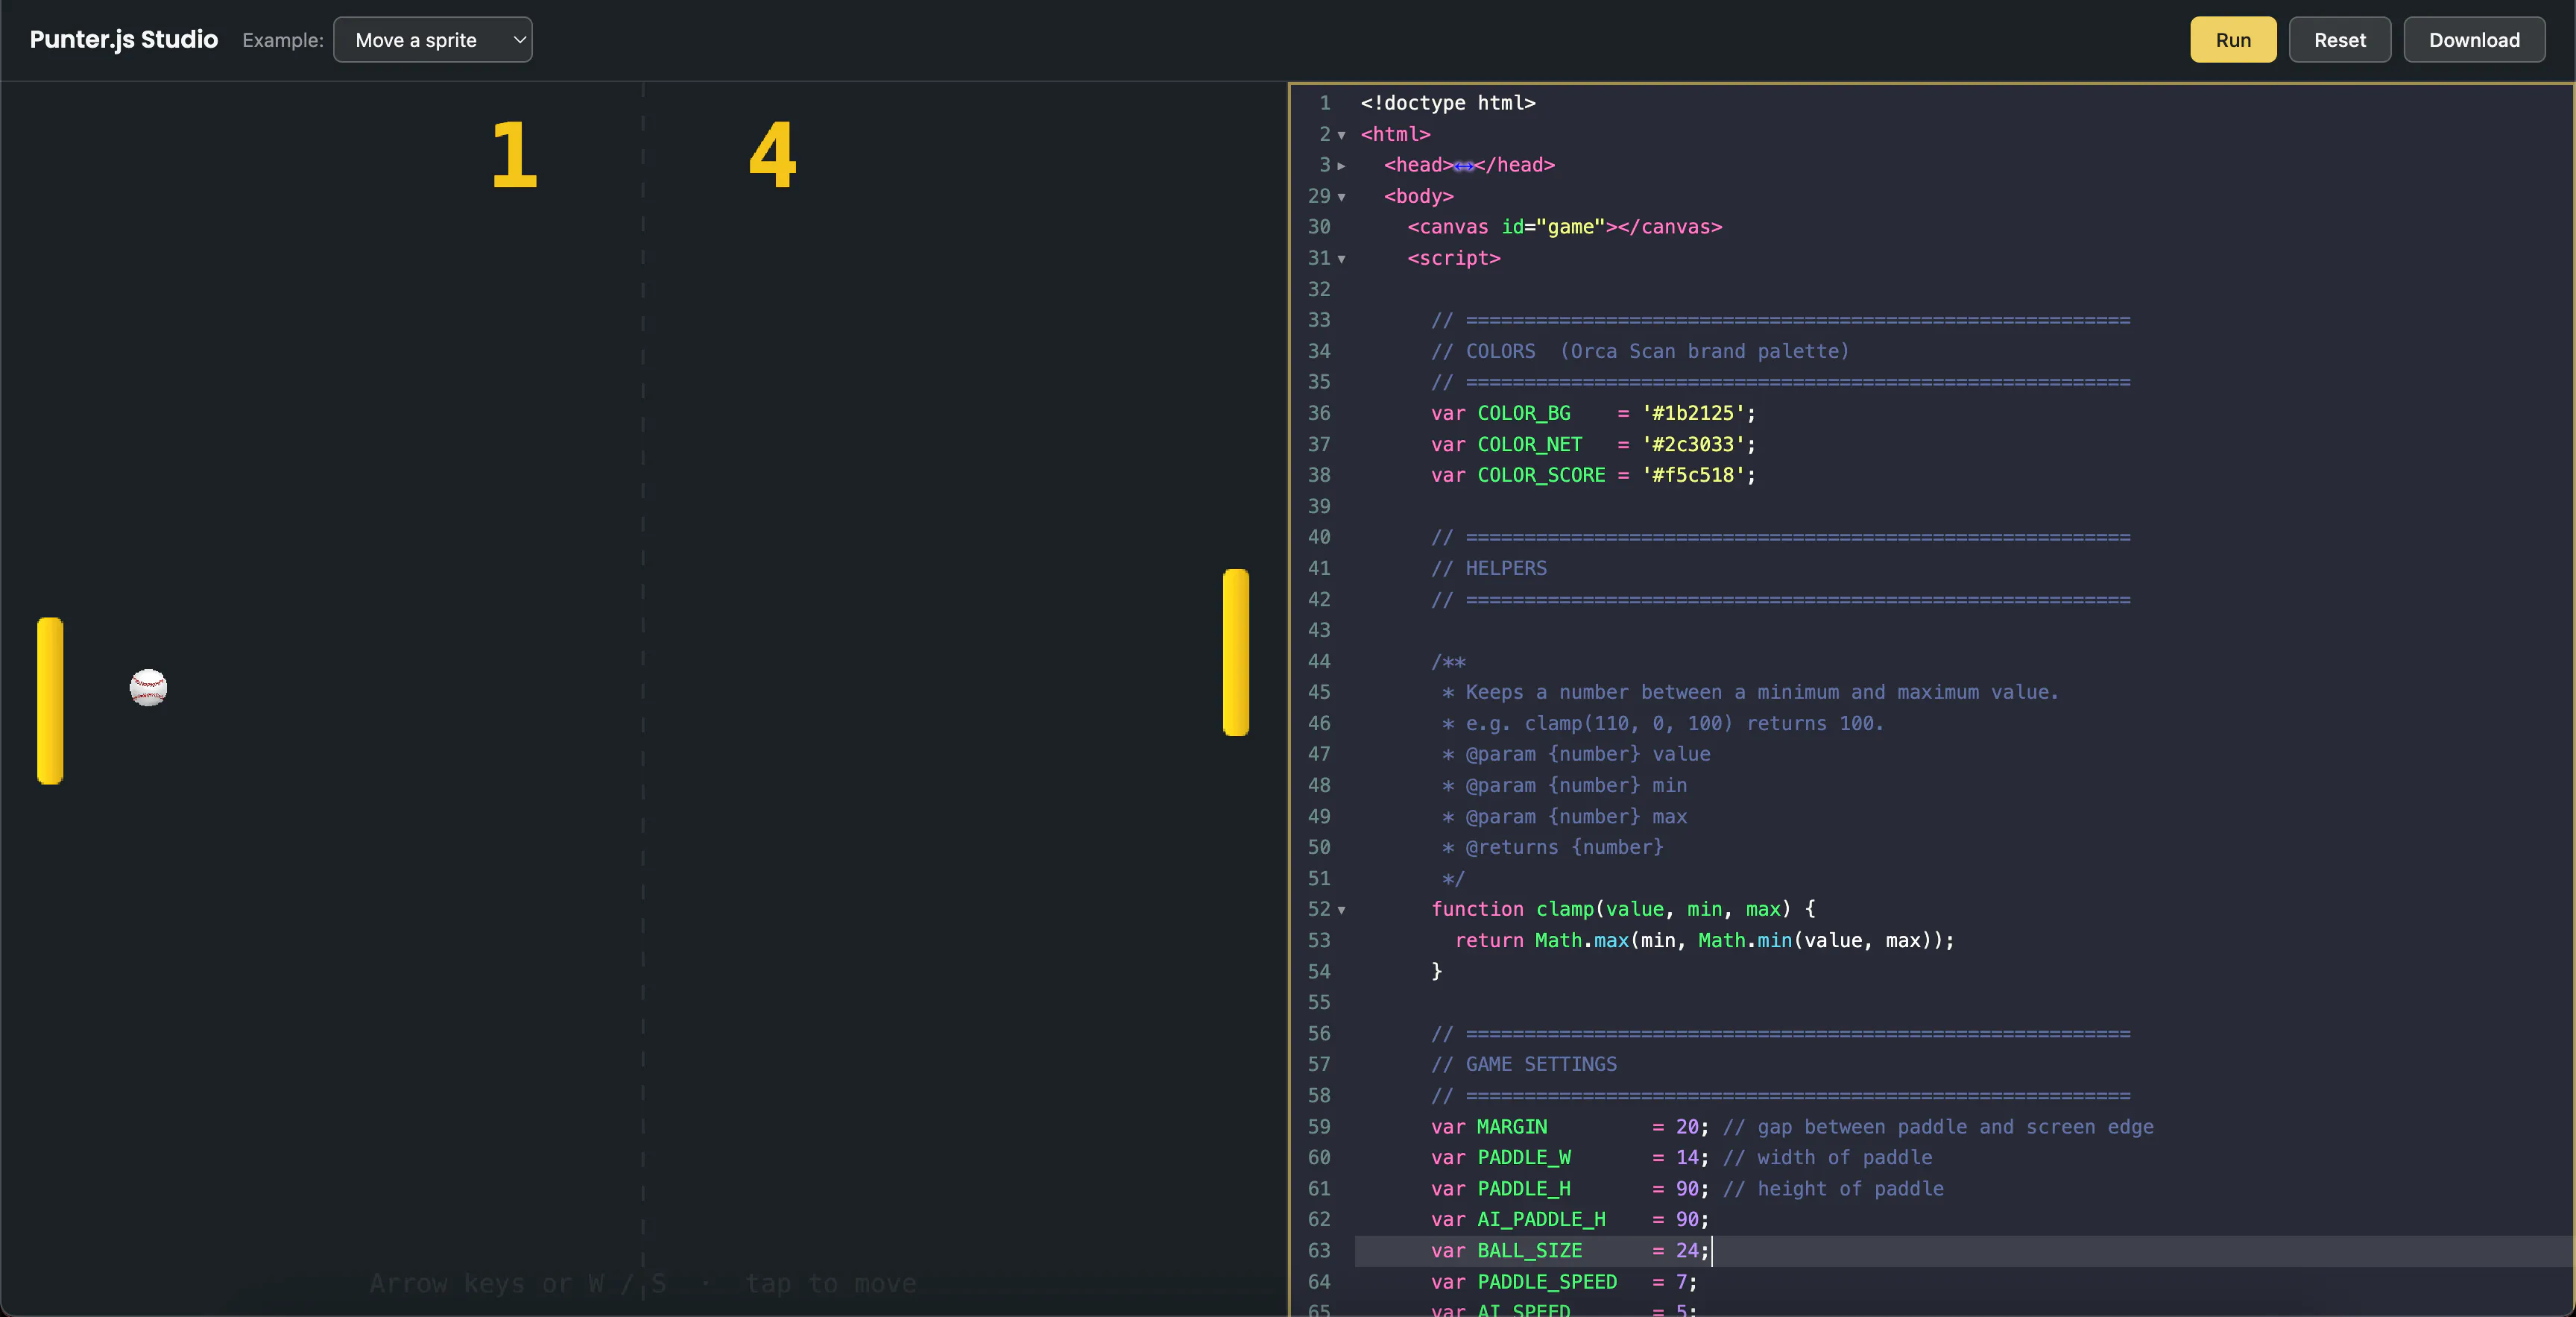The height and width of the screenshot is (1317, 2576).
Task: Click the Reset button
Action: point(2339,40)
